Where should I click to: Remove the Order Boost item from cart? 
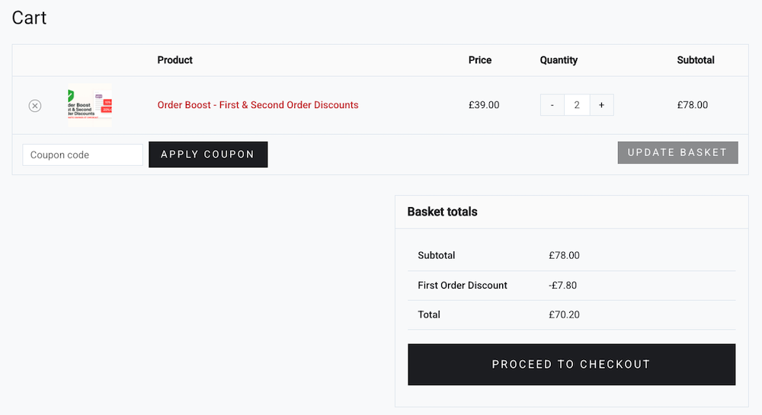click(x=35, y=106)
